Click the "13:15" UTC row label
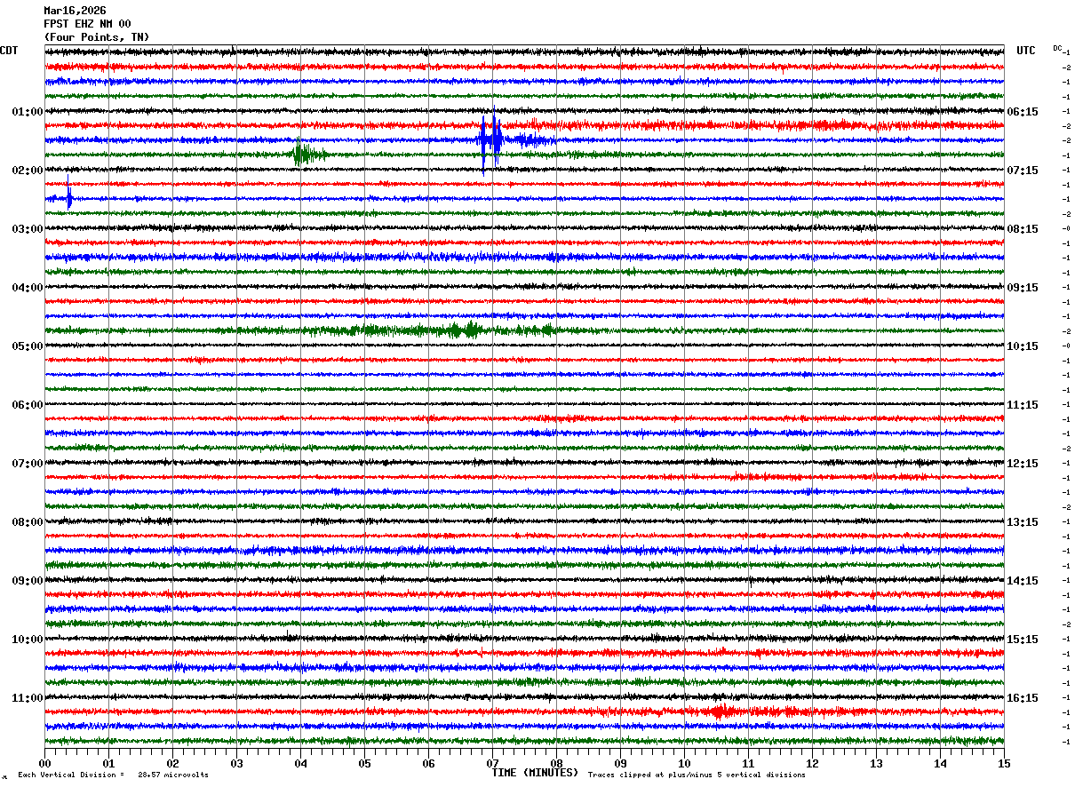This screenshot has height=787, width=1075. click(x=1023, y=522)
